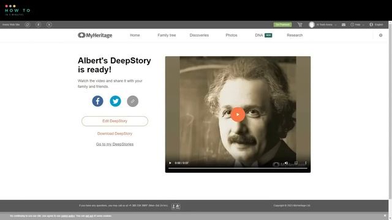Viewport: 392px width, 220px height.
Task: Open video more options menu
Action: 306,163
